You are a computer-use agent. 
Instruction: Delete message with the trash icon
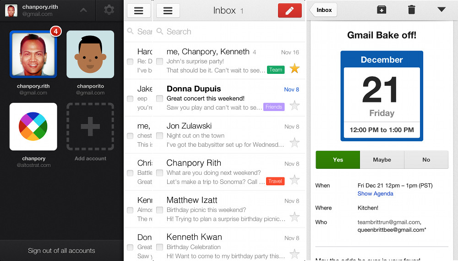pos(412,10)
